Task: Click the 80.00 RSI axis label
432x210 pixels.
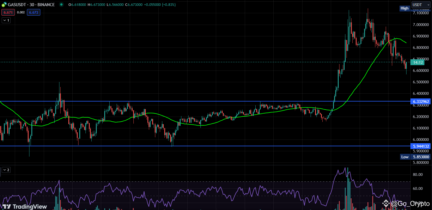Action: [x=417, y=174]
